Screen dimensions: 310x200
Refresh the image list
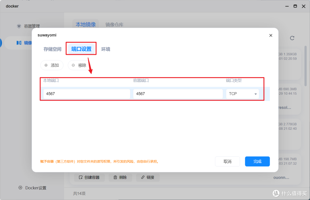click(292, 38)
